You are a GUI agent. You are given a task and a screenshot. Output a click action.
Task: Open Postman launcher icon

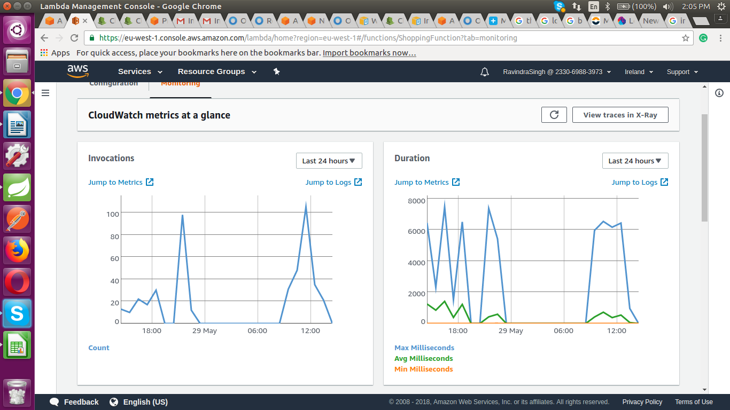(x=17, y=219)
